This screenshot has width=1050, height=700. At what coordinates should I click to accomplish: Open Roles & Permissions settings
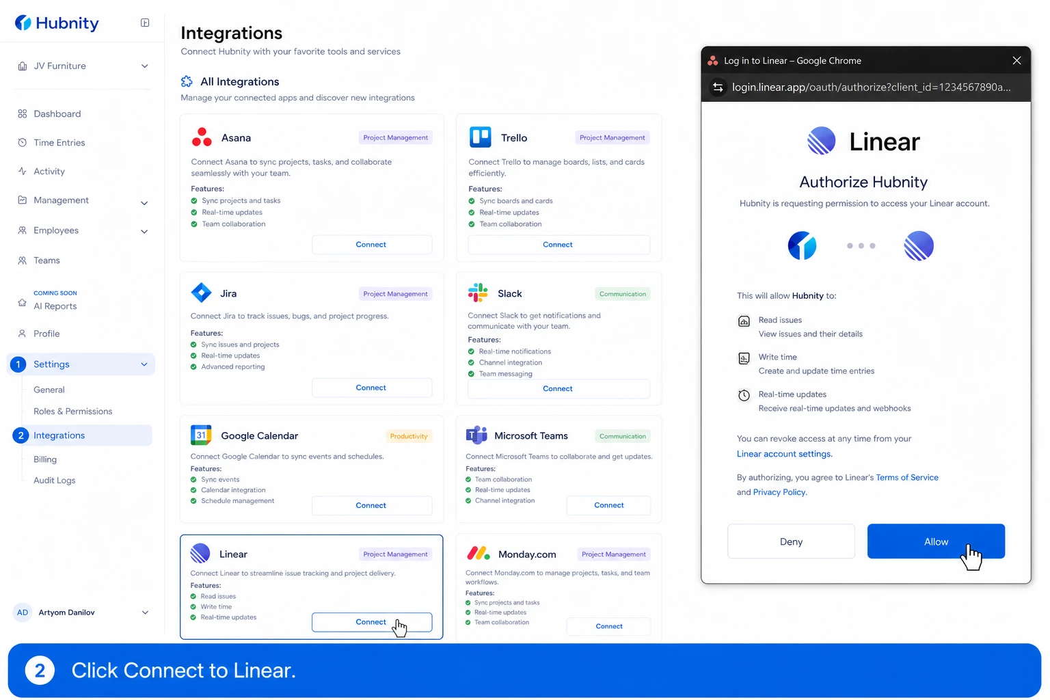(73, 411)
